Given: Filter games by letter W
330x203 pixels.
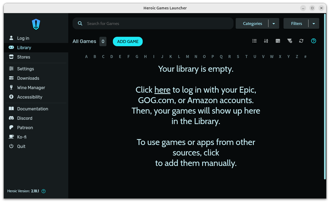Looking at the screenshot, I should tap(272, 56).
